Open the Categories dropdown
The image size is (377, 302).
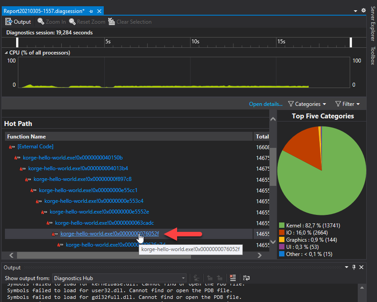click(307, 104)
